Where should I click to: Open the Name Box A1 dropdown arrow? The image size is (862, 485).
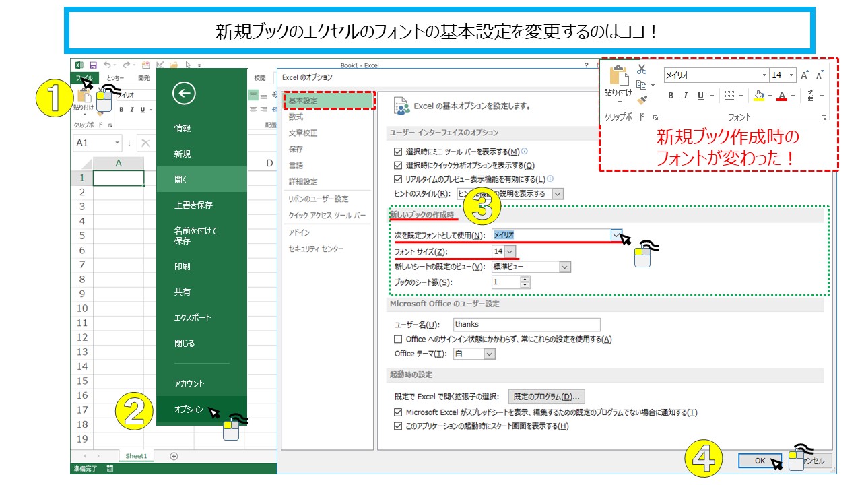(x=117, y=143)
